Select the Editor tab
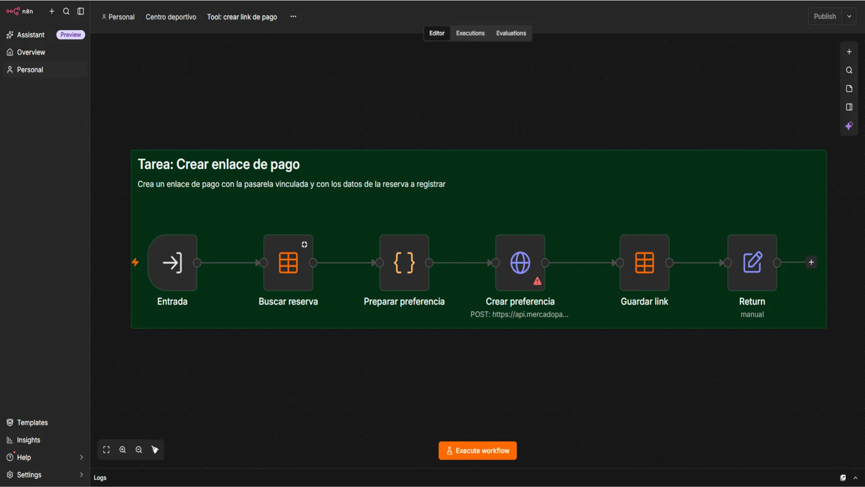The image size is (865, 487). (x=437, y=33)
